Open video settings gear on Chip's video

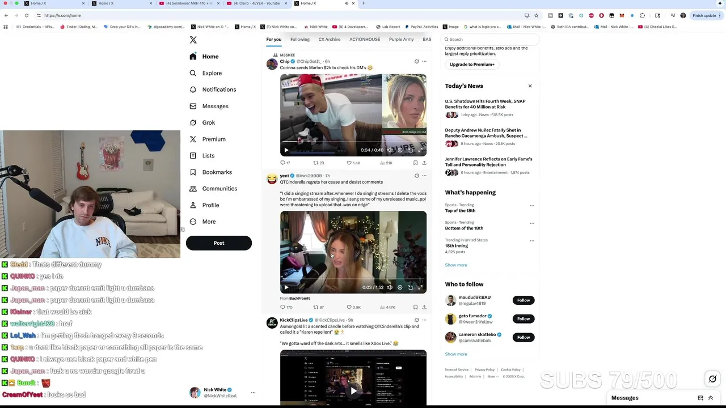click(x=400, y=150)
